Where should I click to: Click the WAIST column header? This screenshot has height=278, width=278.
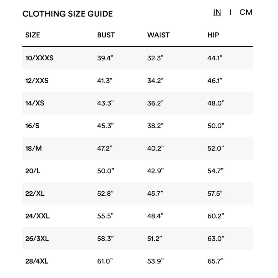(x=158, y=35)
